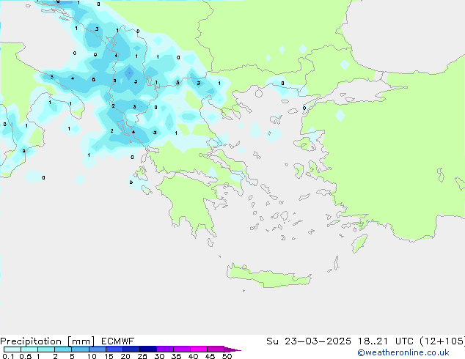Click the 'Precipitation' title text
This screenshot has width=465, height=359.
[31, 341]
